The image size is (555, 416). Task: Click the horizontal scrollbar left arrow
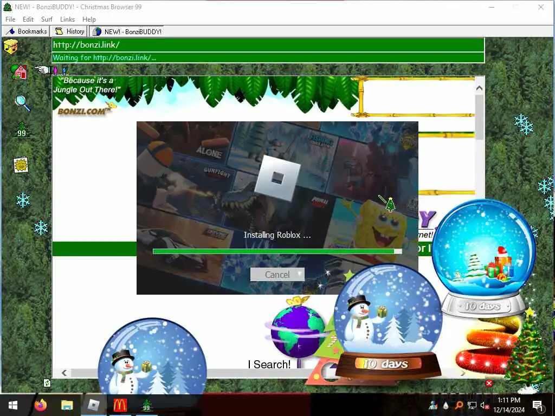click(64, 373)
